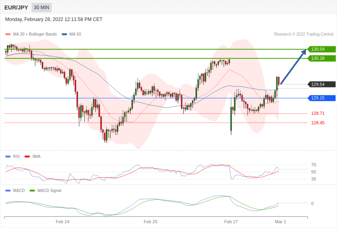Click the Mar 1 date axis label
Screen dimensions: 337x228
pyautogui.click(x=280, y=222)
